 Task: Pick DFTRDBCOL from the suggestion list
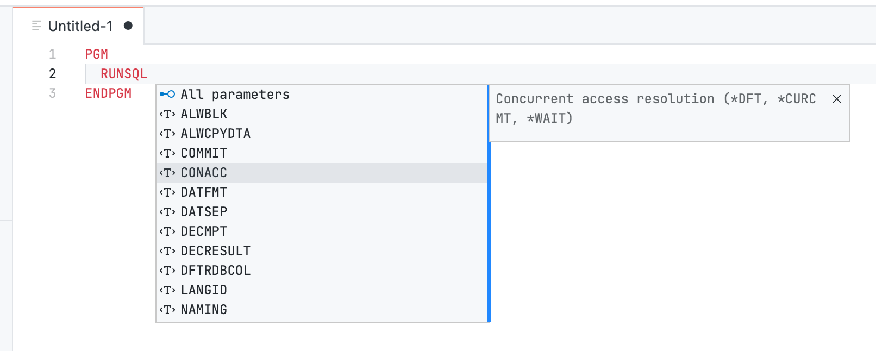click(x=215, y=270)
